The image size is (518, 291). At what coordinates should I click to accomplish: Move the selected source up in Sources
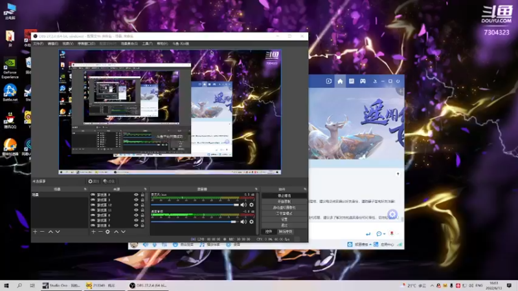point(117,232)
